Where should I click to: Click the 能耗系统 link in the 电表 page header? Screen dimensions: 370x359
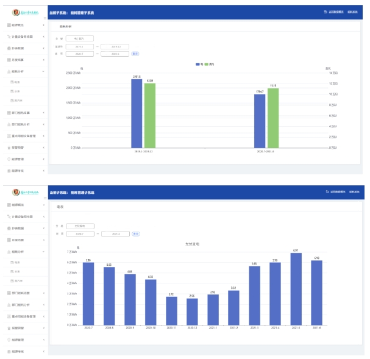coord(353,192)
